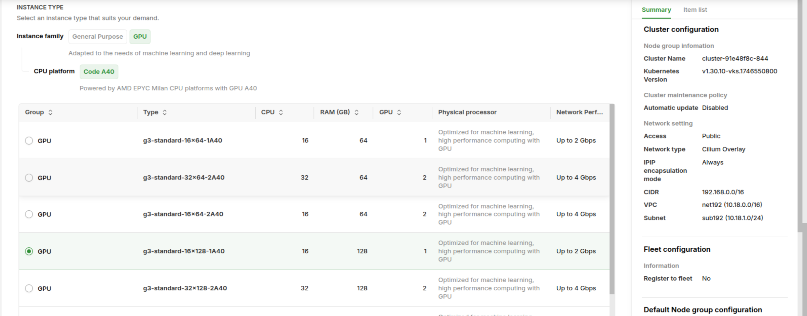Select Code A40 CPU platform
Image resolution: width=807 pixels, height=316 pixels.
(x=99, y=72)
